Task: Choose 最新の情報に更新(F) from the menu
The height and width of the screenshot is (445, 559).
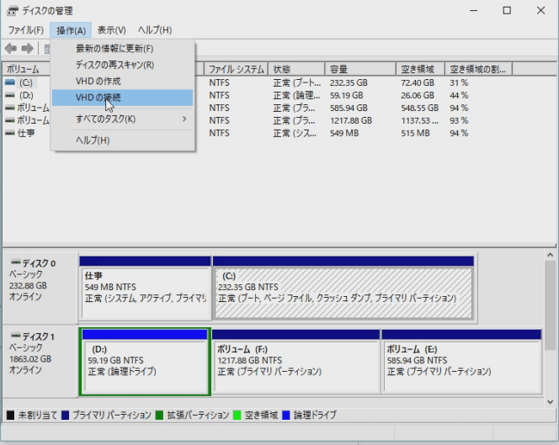Action: point(123,49)
